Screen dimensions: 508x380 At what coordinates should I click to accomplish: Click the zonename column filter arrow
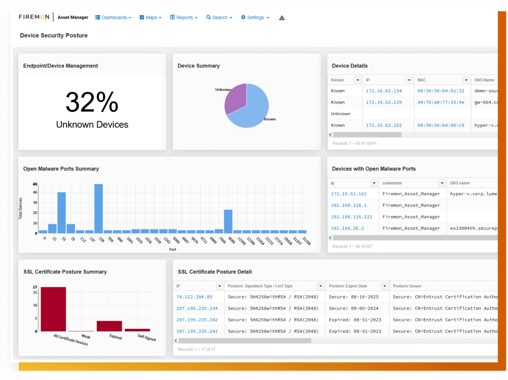point(442,183)
